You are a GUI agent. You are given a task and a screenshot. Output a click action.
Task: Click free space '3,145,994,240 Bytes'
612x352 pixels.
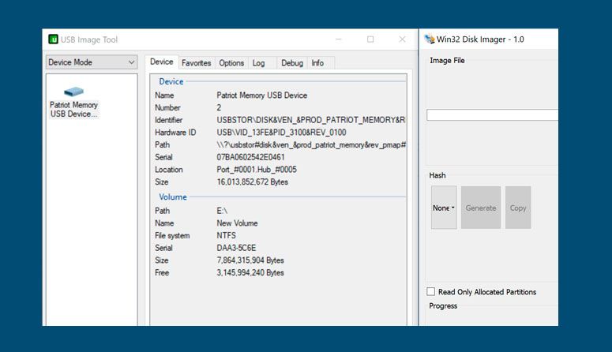250,273
